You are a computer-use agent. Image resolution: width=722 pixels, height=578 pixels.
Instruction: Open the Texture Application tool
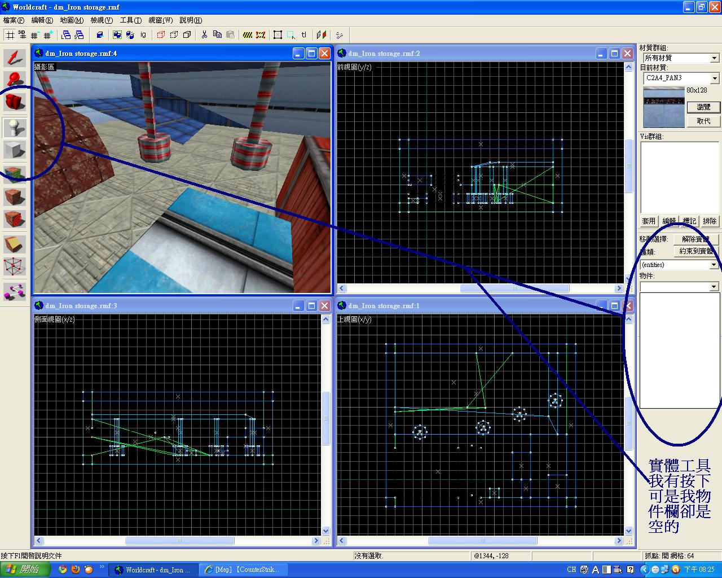[x=15, y=175]
